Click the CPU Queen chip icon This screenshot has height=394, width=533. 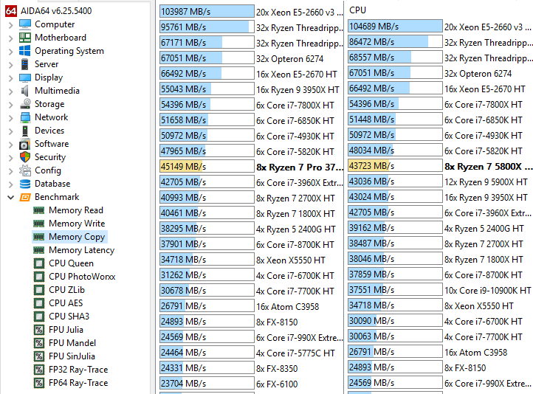(x=39, y=263)
